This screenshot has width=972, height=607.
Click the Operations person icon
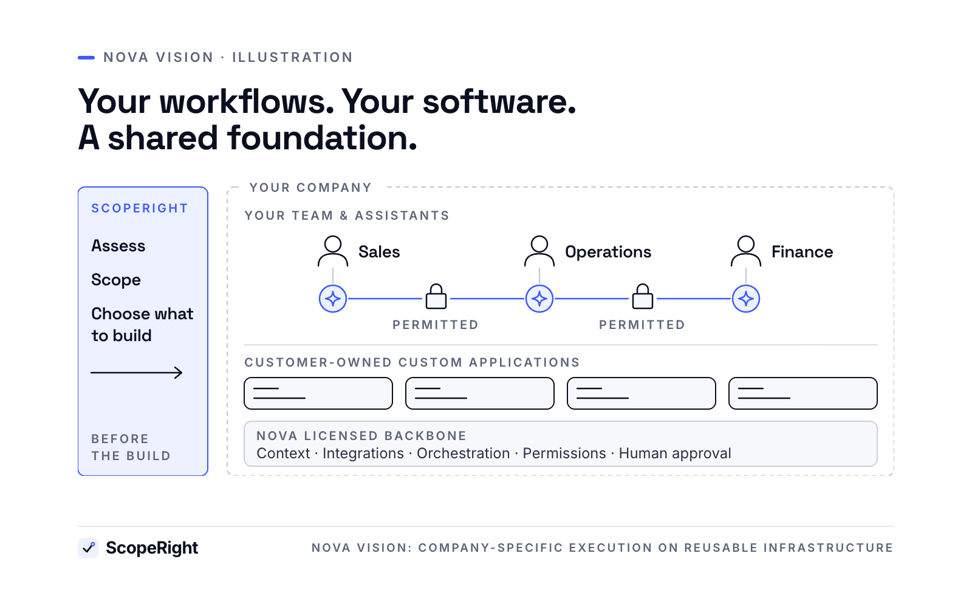coord(539,251)
